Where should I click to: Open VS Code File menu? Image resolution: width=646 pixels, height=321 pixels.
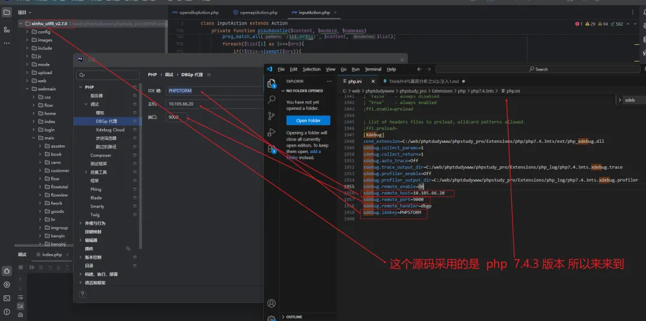(x=281, y=69)
